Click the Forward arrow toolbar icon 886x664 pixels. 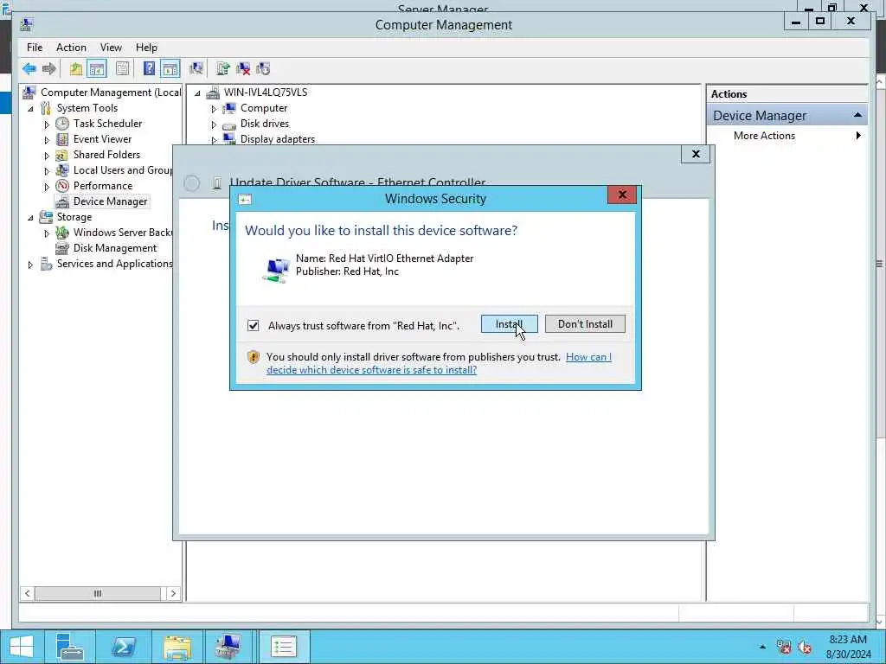pos(49,69)
